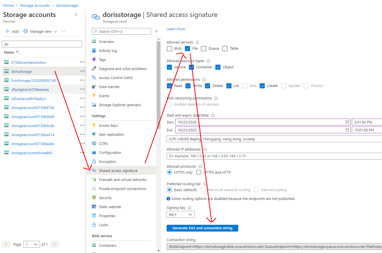Viewport: 382px width, 253px height.
Task: Select HTTPS and HTTP protocol option
Action: coord(198,172)
